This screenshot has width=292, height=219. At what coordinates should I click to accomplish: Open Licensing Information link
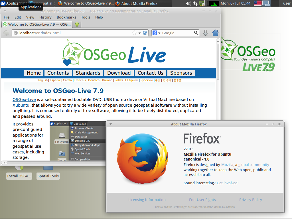tap(147, 200)
